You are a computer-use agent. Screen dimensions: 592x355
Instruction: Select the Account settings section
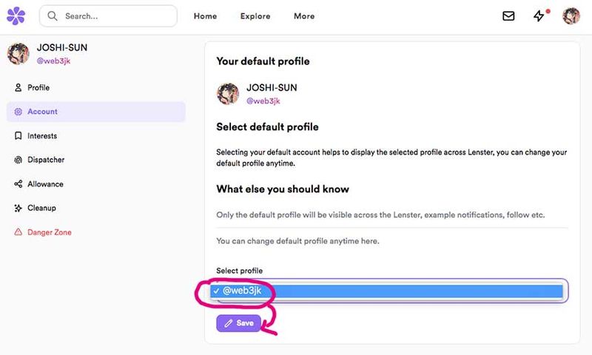tap(42, 112)
